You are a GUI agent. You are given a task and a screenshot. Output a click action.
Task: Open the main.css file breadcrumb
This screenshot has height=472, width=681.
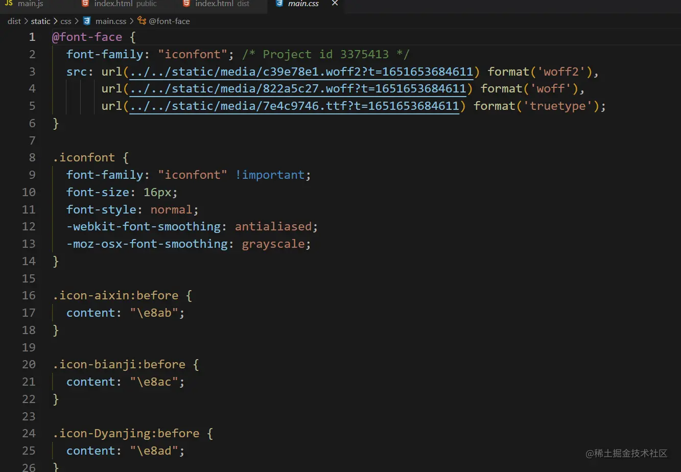pos(111,21)
